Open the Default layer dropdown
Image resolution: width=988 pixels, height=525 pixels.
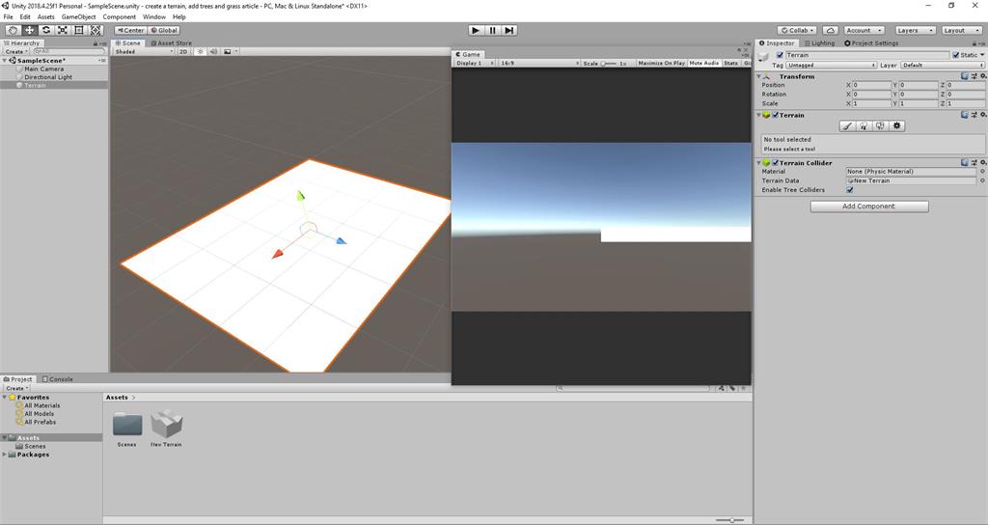tap(942, 65)
